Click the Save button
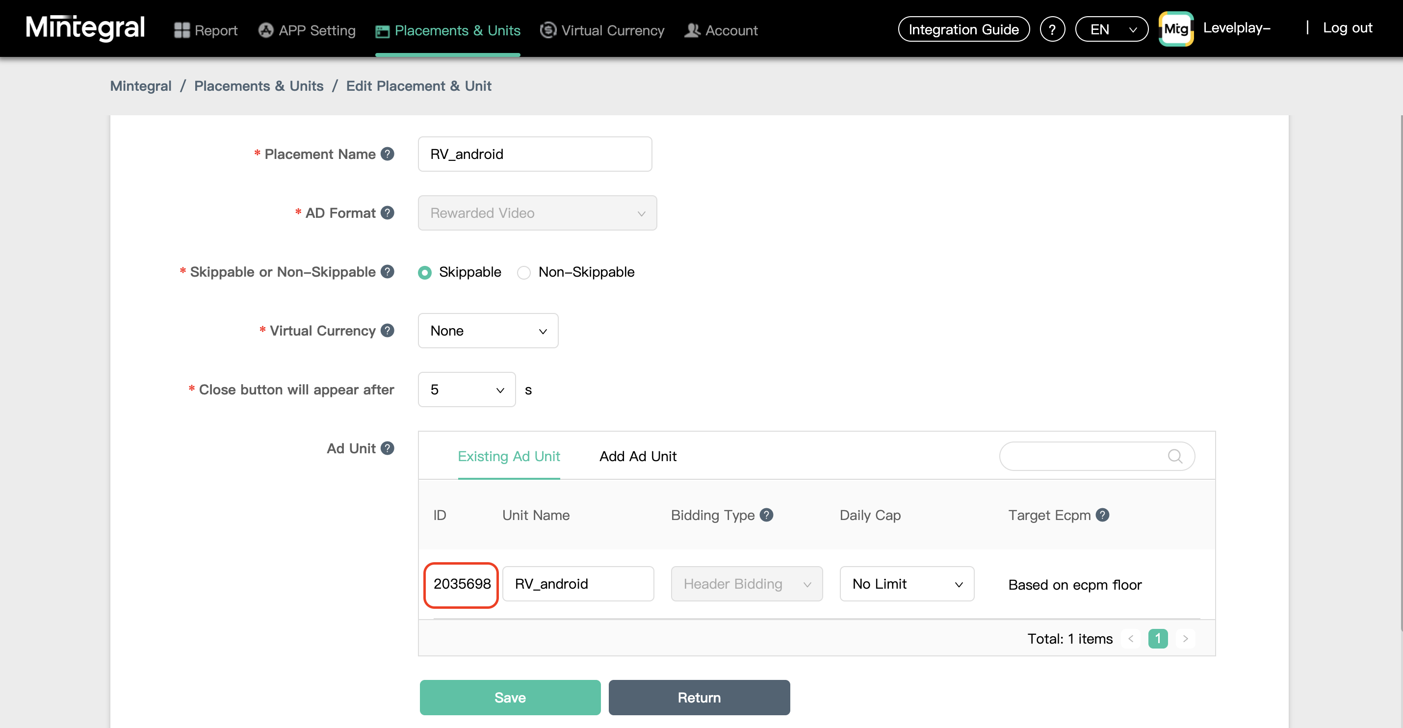The height and width of the screenshot is (728, 1403). (510, 698)
